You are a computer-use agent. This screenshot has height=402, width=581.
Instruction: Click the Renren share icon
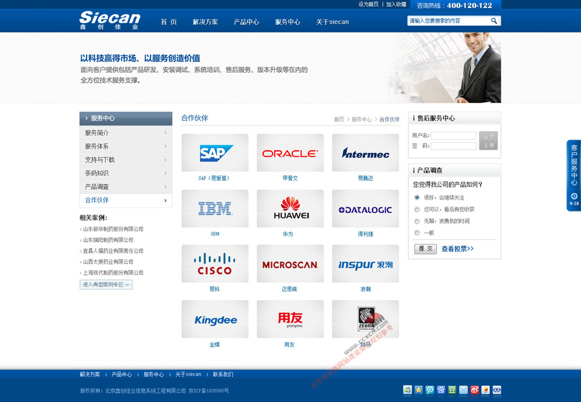click(497, 390)
